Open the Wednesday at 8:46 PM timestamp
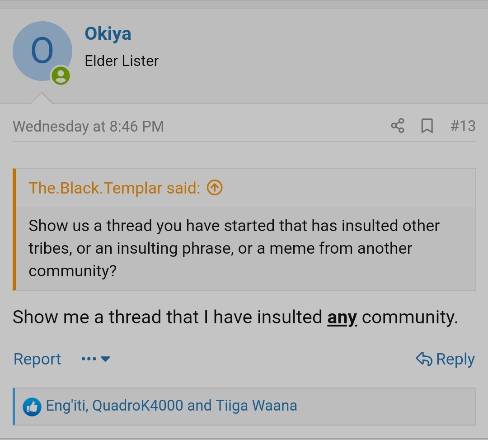488x440 pixels. click(x=88, y=126)
